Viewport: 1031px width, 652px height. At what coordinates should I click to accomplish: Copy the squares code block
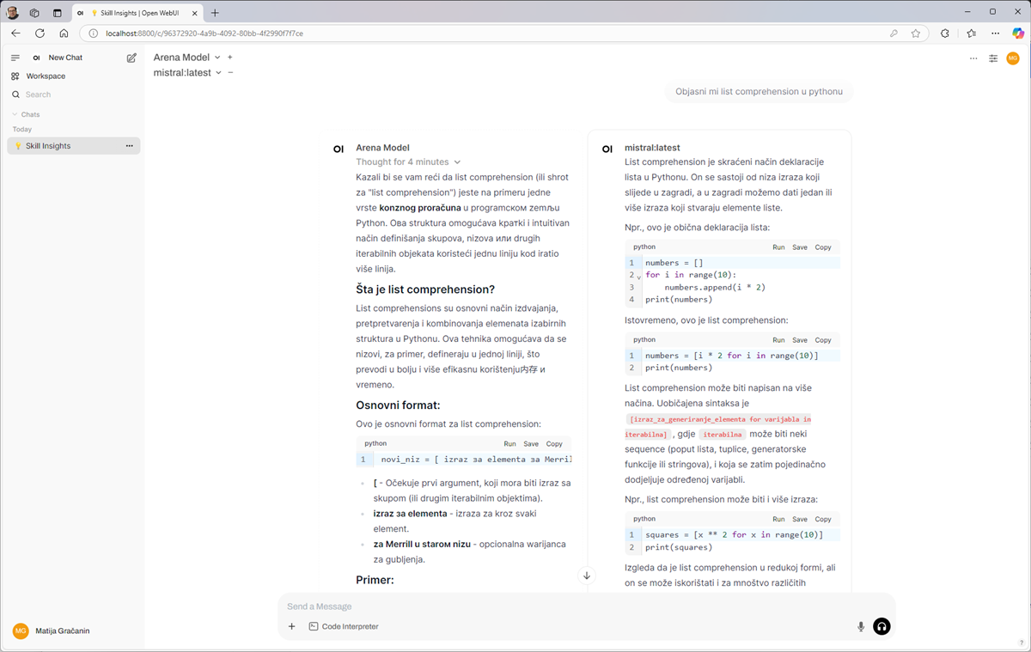point(823,520)
